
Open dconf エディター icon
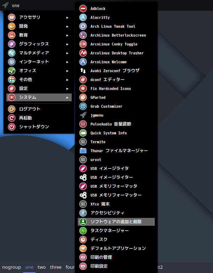click(x=83, y=80)
